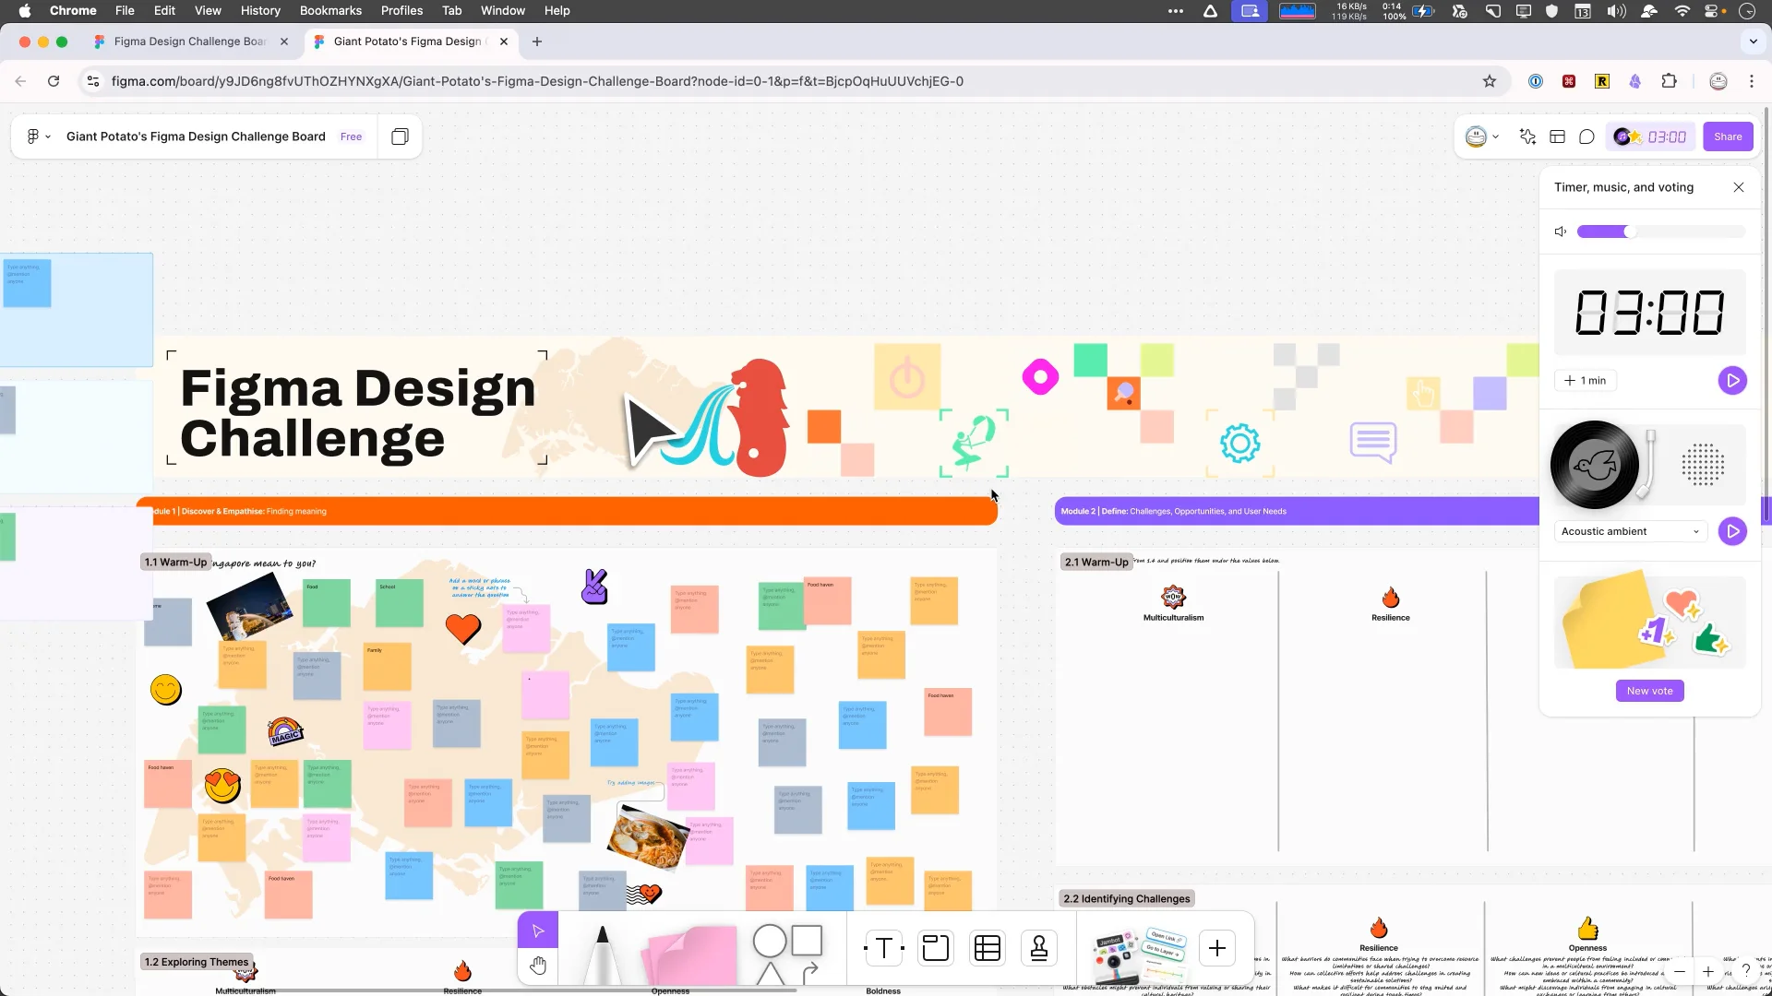This screenshot has width=1772, height=996.
Task: Mute the music volume speaker icon
Action: 1561,231
